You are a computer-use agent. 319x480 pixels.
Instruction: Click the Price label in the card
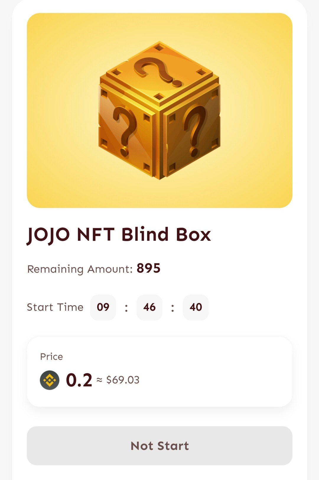pos(51,357)
